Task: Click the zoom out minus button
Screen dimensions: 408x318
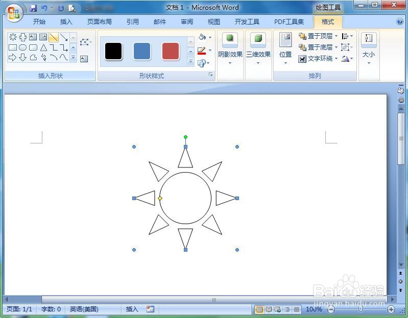Action: tap(331, 309)
